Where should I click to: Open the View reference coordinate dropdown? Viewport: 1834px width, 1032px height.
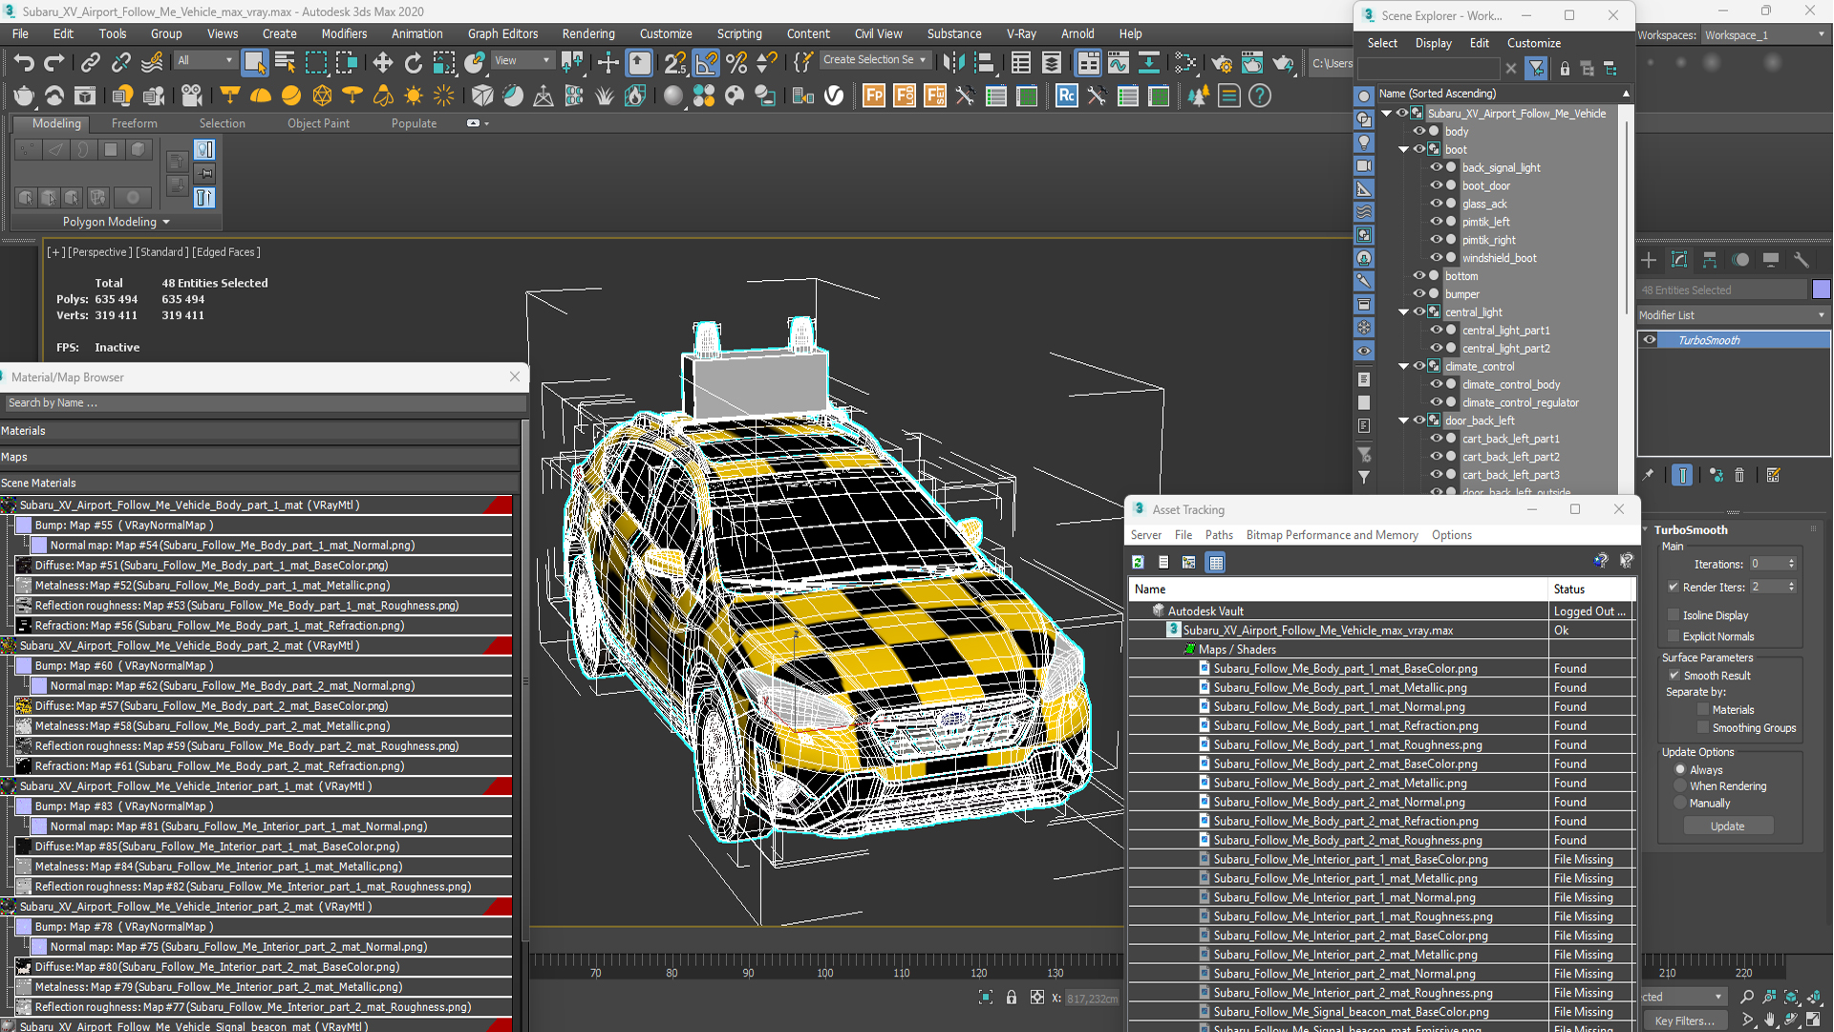(522, 60)
